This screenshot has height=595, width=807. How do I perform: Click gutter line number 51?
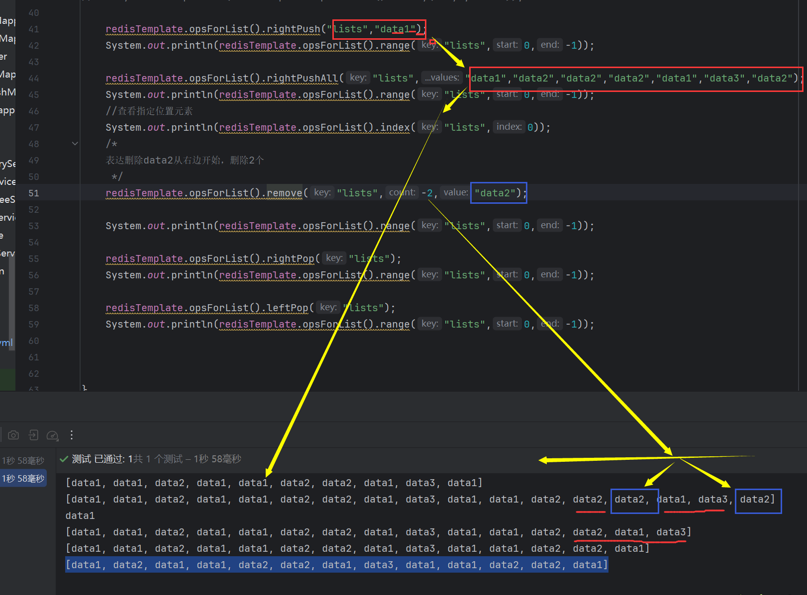[x=33, y=193]
